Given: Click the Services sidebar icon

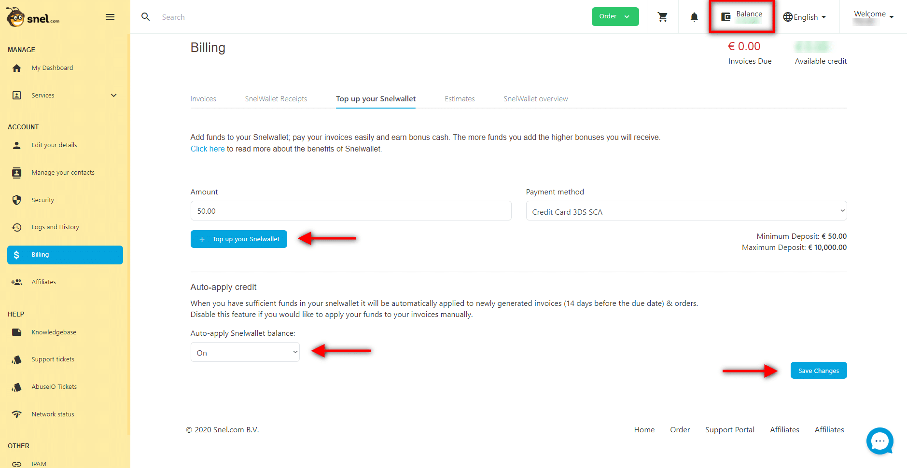Looking at the screenshot, I should (17, 95).
